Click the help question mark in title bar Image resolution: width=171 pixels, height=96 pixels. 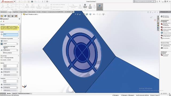pos(160,1)
